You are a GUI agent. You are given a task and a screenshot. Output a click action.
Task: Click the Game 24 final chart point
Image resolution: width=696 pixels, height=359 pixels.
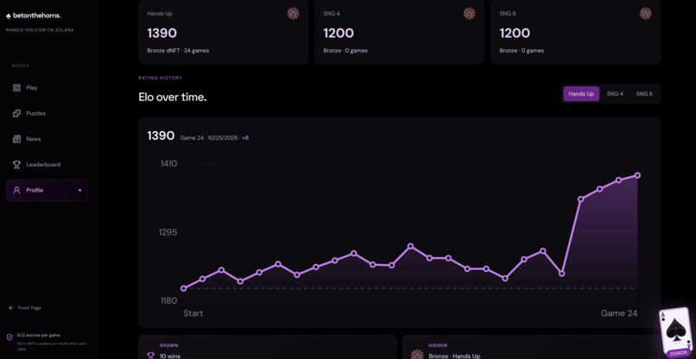click(637, 175)
